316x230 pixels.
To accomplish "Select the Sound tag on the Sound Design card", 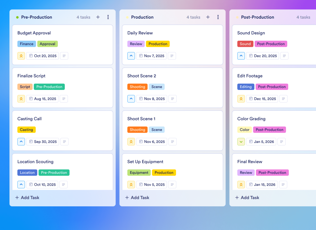I will 245,44.
